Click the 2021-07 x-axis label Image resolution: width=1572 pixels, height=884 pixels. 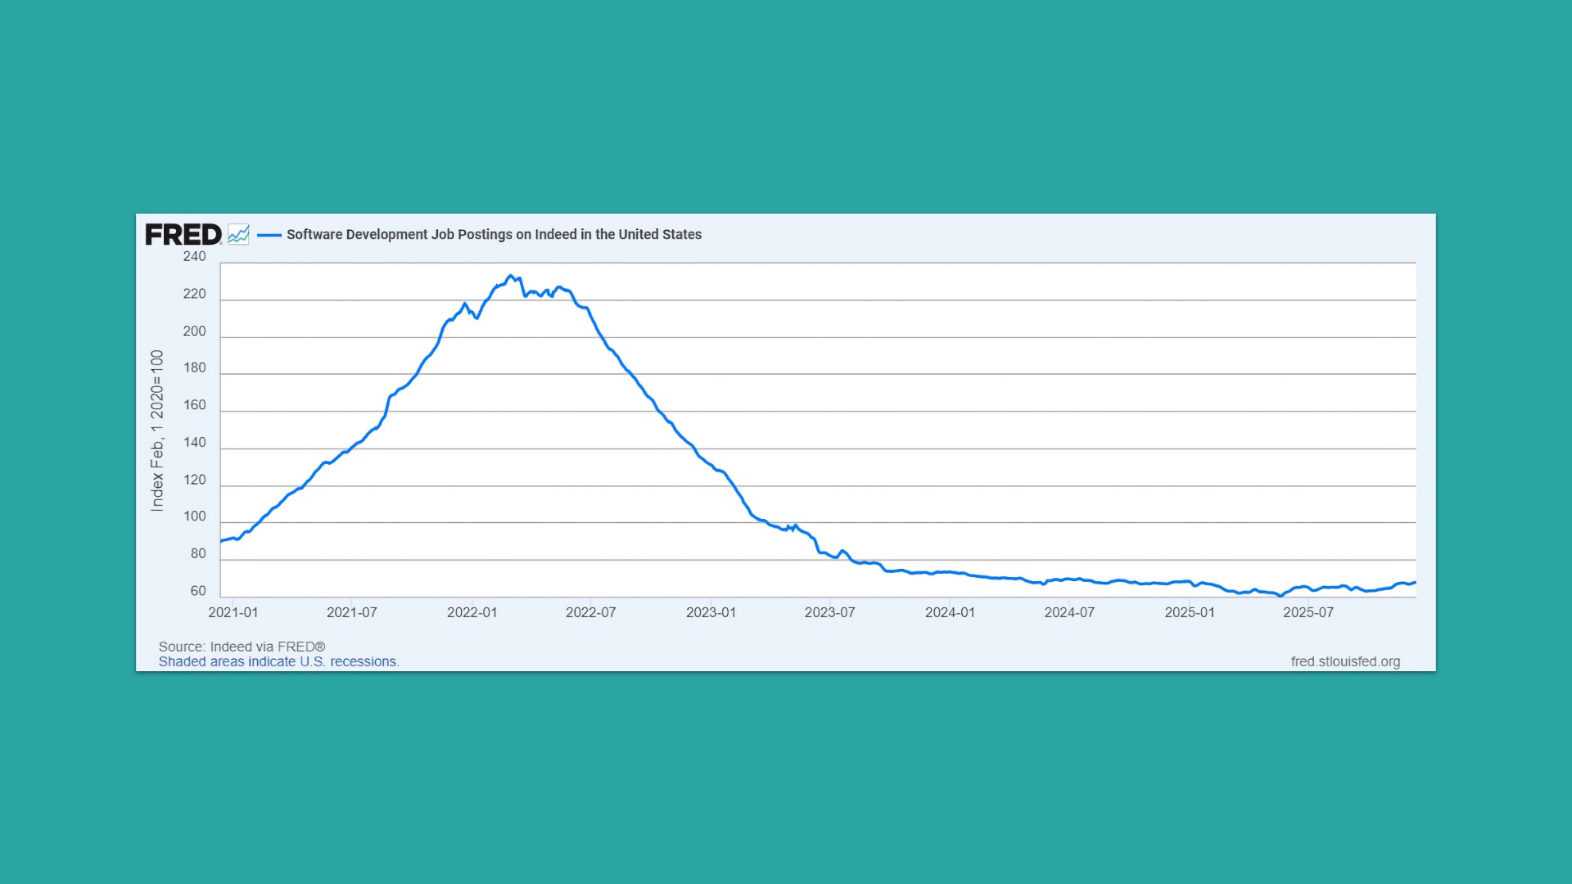point(352,612)
